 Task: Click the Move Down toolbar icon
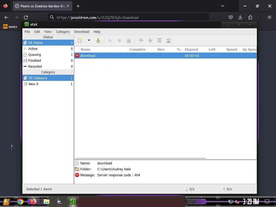150,40
